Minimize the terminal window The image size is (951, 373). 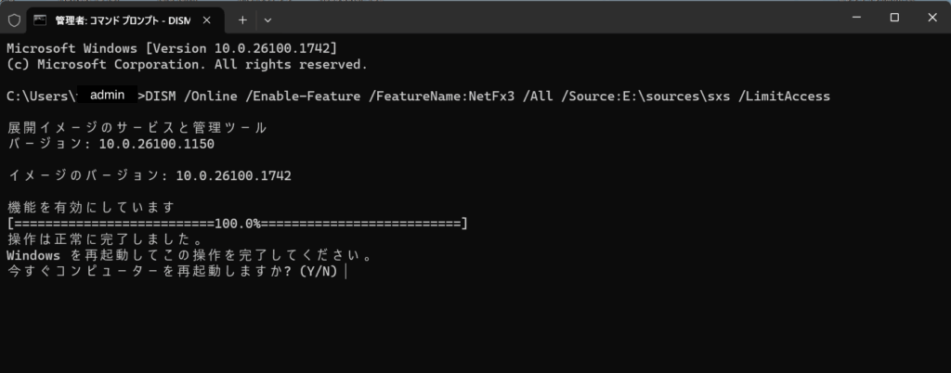tap(852, 18)
